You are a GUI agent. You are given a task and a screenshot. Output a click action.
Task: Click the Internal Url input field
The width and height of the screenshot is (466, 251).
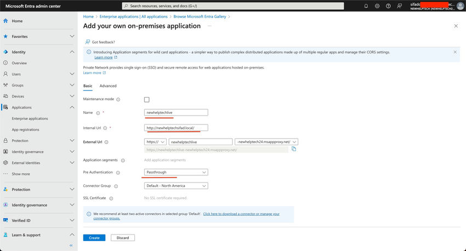click(x=176, y=128)
